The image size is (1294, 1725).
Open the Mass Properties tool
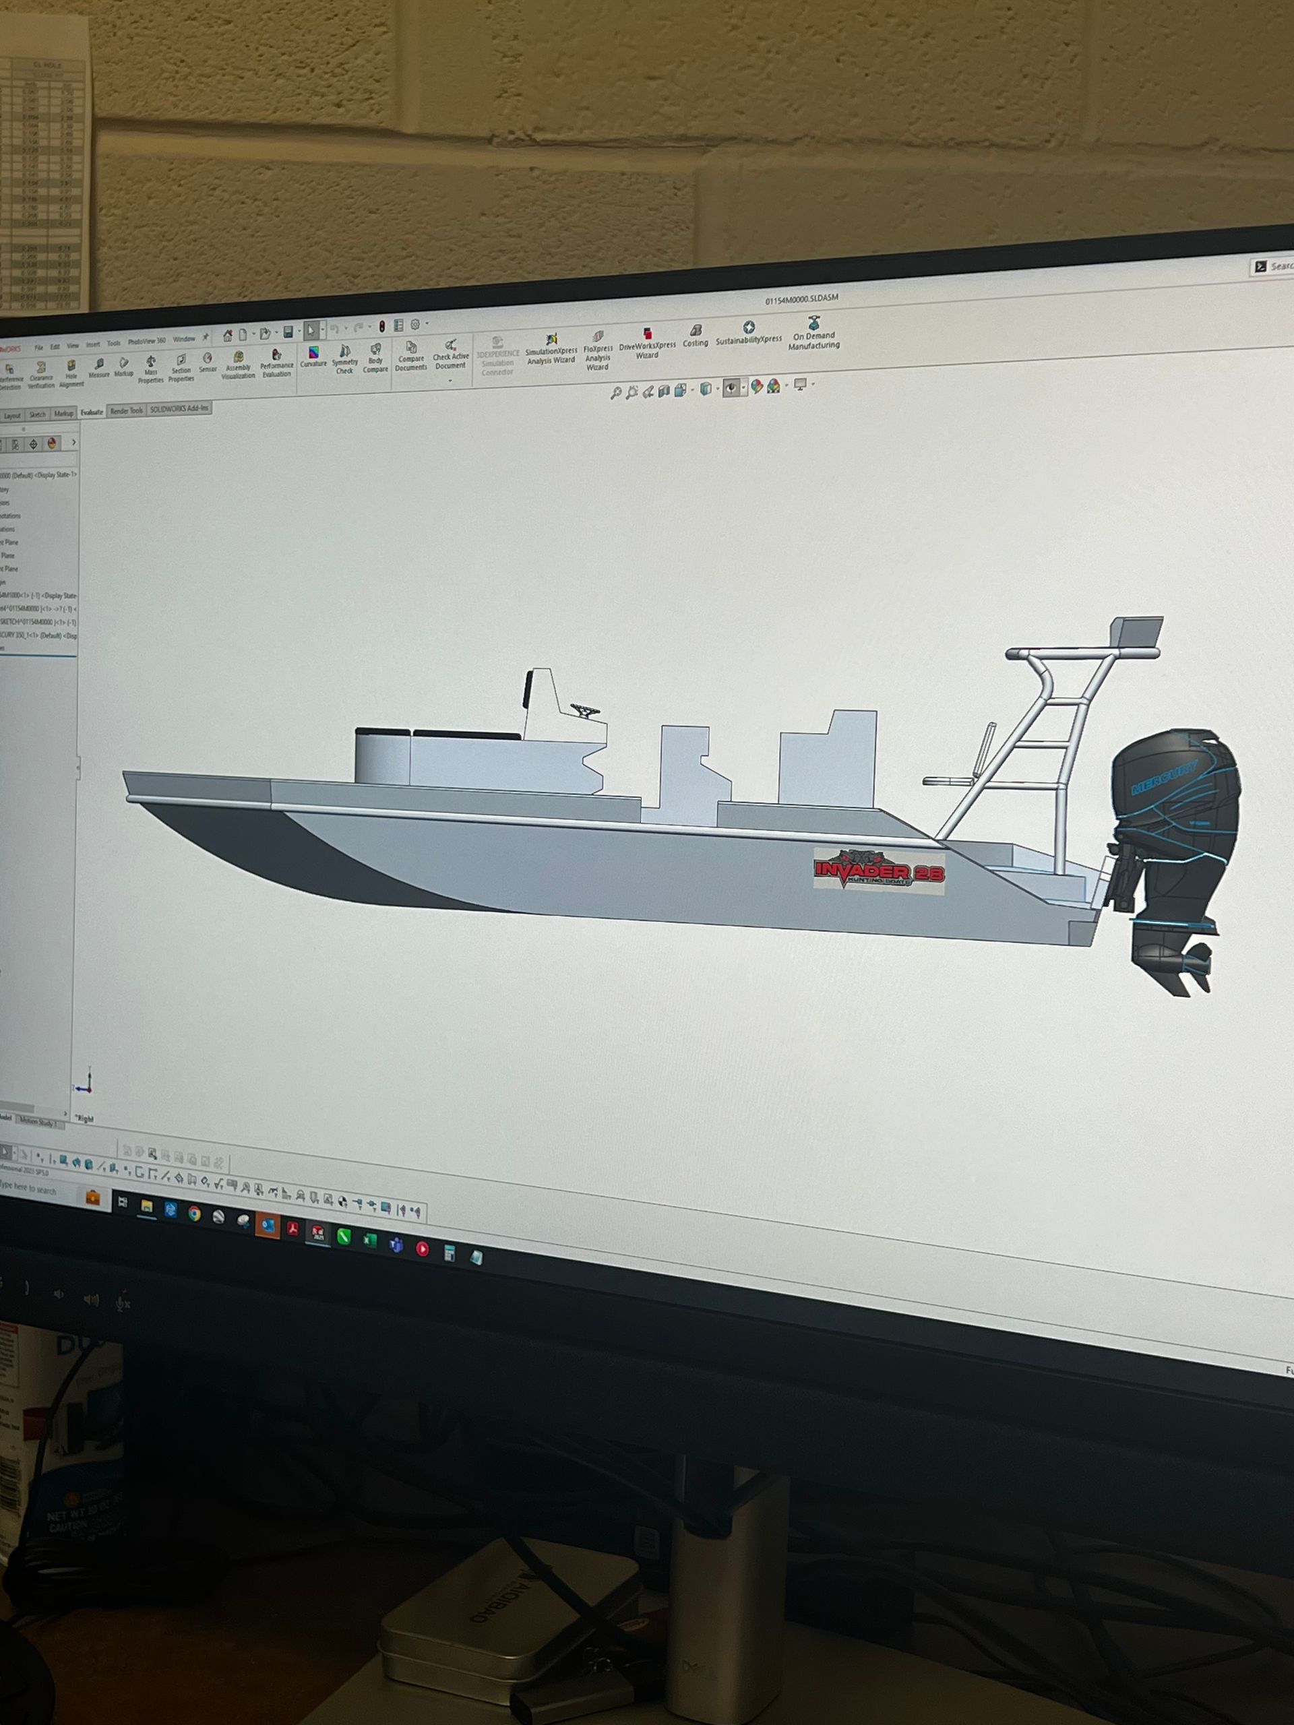[x=152, y=361]
